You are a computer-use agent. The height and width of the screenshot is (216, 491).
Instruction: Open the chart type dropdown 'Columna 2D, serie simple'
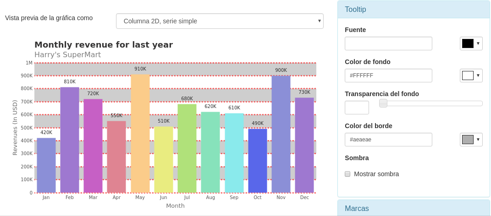(220, 21)
